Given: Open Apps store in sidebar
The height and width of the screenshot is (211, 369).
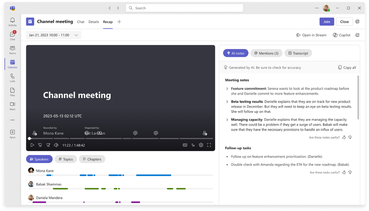Looking at the screenshot, I should point(13,134).
